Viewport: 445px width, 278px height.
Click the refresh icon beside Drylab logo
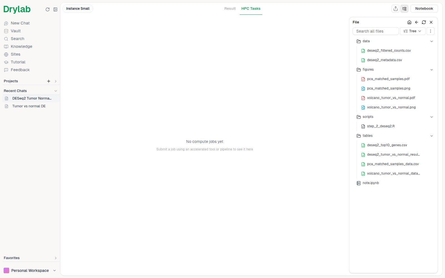click(48, 9)
